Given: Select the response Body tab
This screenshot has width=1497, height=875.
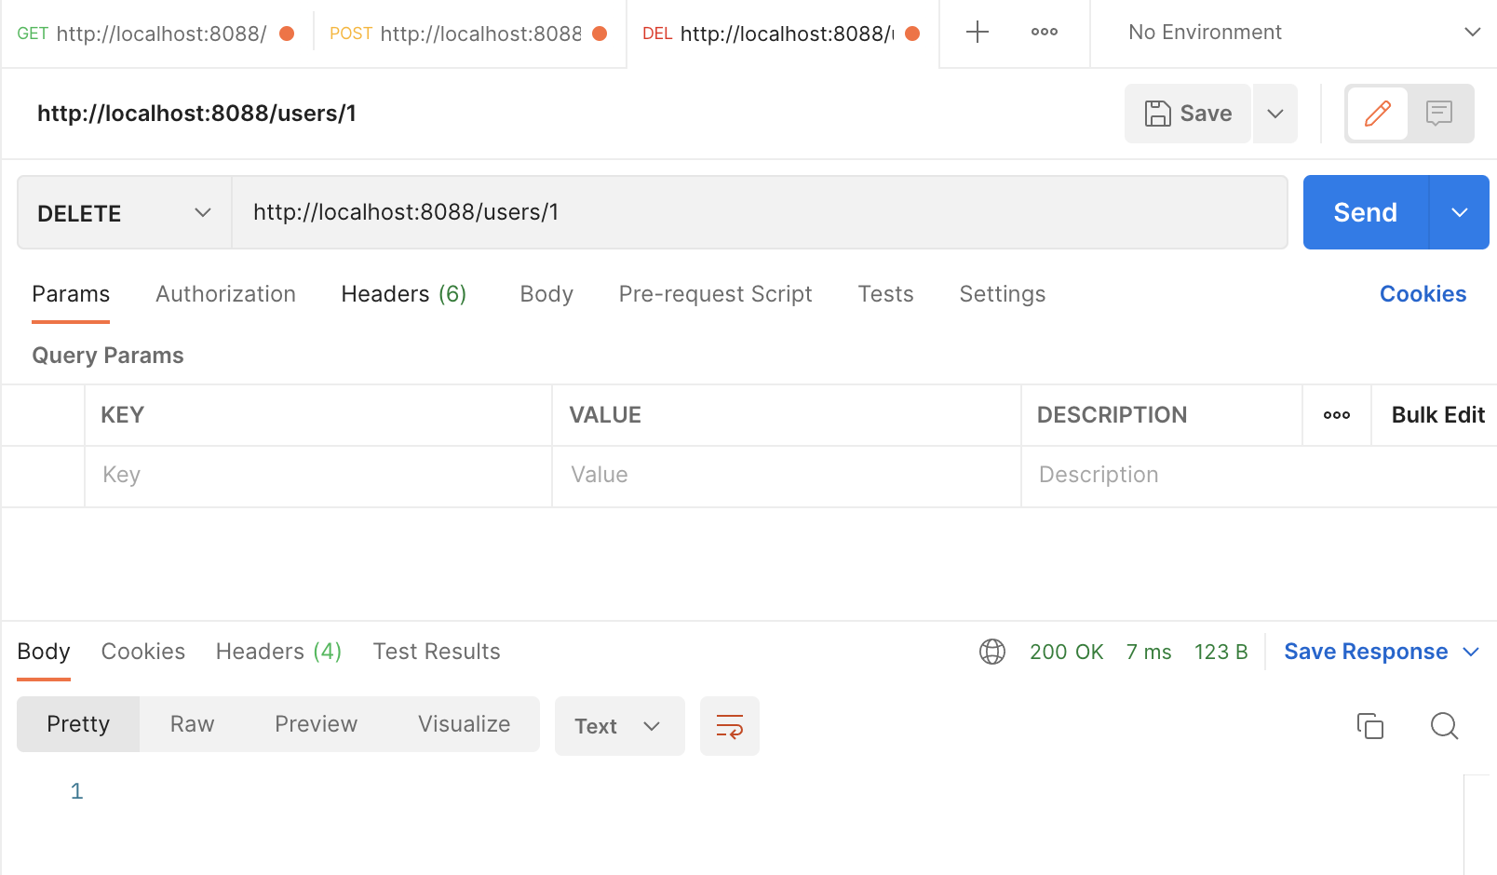Looking at the screenshot, I should tap(44, 652).
